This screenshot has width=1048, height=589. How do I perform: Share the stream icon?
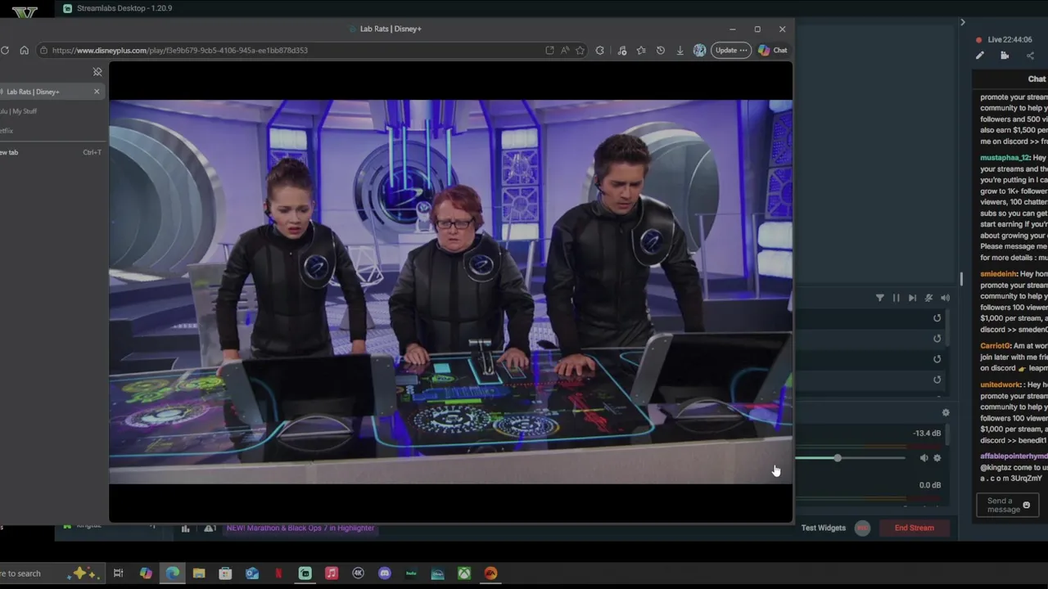pos(1030,56)
